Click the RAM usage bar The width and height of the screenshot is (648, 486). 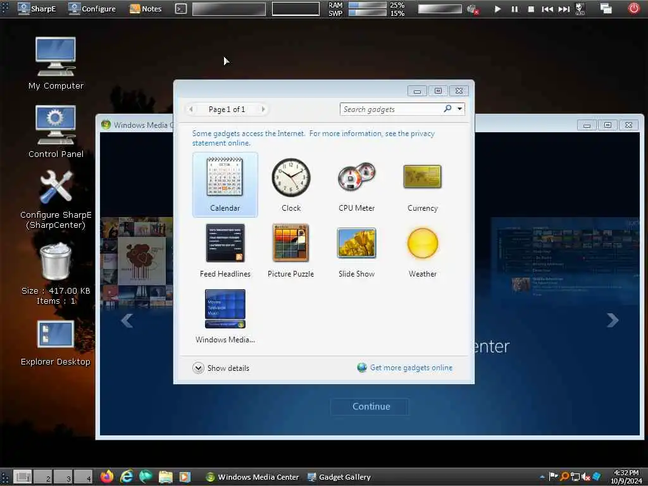368,5
